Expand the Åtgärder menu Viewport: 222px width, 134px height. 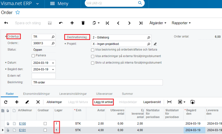click(x=158, y=23)
